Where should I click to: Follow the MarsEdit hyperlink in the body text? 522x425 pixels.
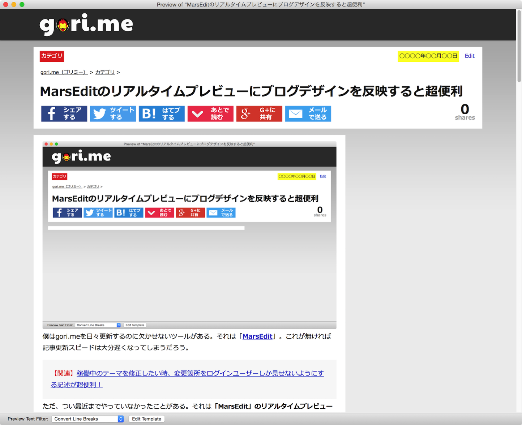[257, 336]
